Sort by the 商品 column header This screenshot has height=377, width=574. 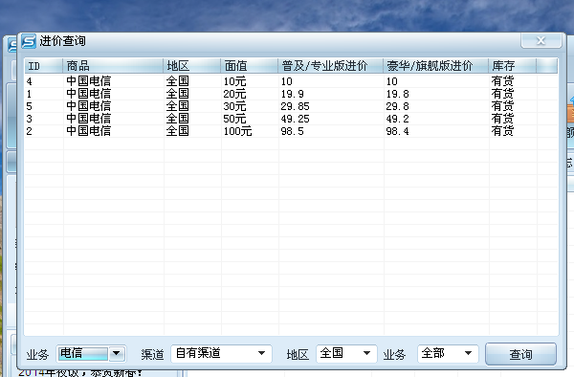click(113, 66)
